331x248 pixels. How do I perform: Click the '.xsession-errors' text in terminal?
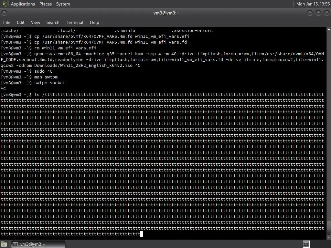click(x=192, y=31)
